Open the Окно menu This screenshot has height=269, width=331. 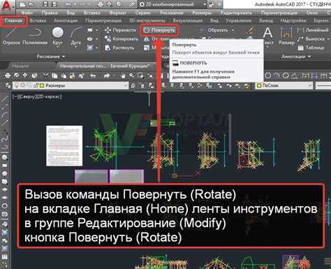tap(312, 13)
